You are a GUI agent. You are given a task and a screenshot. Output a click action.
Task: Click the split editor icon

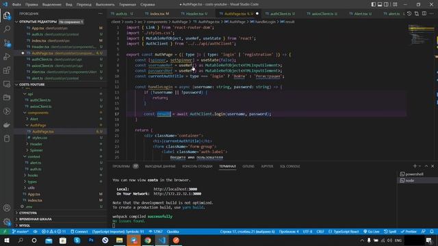click(424, 14)
